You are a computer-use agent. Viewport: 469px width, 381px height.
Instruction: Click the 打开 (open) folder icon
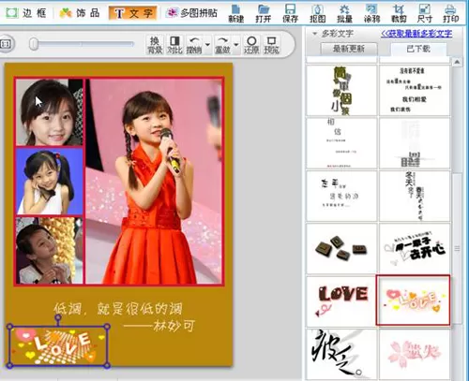pyautogui.click(x=264, y=14)
